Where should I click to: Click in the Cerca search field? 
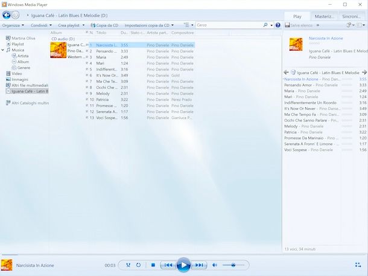(229, 25)
